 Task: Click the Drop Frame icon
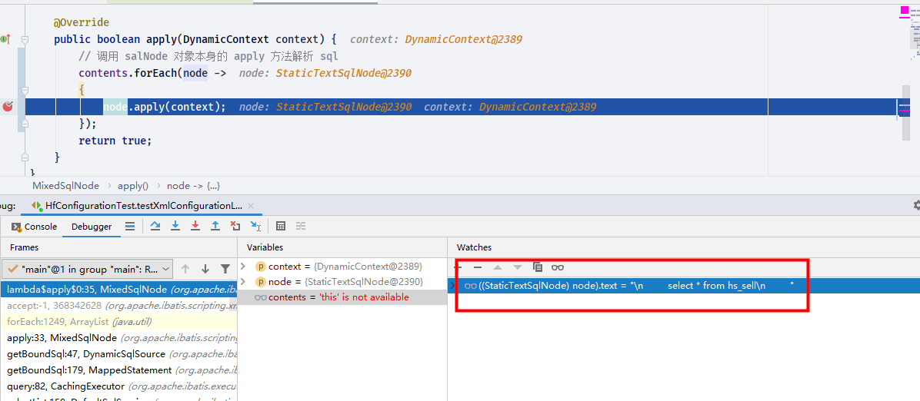[x=235, y=226]
